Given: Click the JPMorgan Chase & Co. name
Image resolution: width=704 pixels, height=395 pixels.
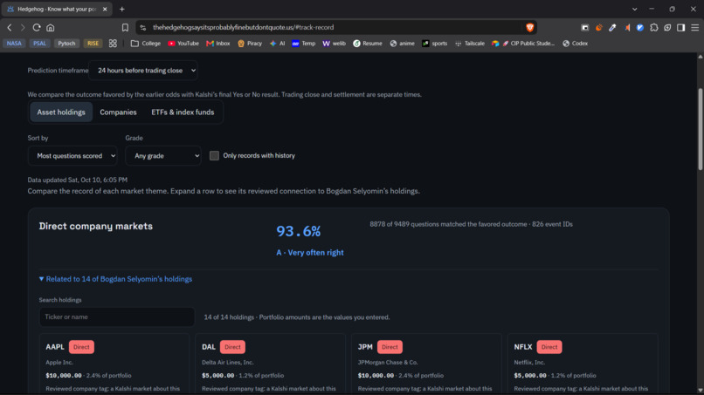Looking at the screenshot, I should (x=388, y=362).
